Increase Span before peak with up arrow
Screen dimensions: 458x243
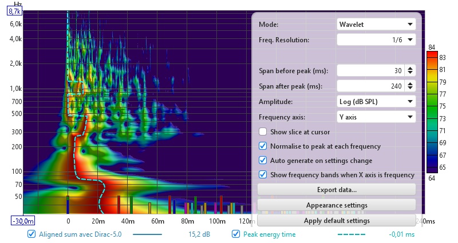[410, 68]
